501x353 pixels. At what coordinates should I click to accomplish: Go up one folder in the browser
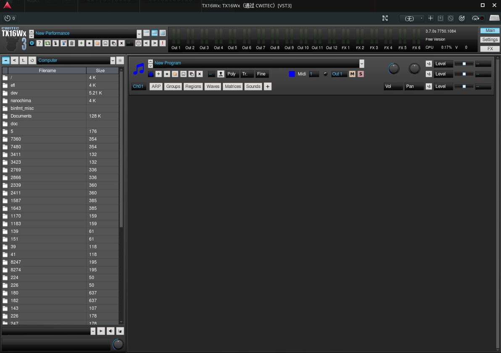(x=23, y=61)
